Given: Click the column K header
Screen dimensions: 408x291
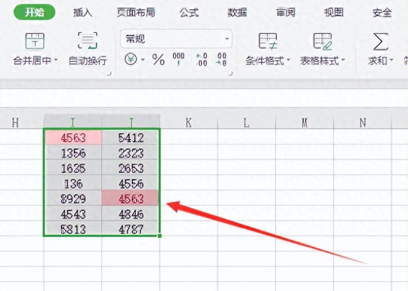Looking at the screenshot, I should tap(189, 123).
